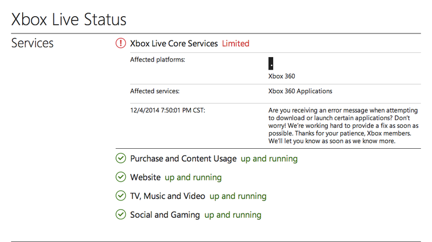The width and height of the screenshot is (432, 242).
Task: Click 'up and running' next to Social and Gaming
Action: click(233, 215)
